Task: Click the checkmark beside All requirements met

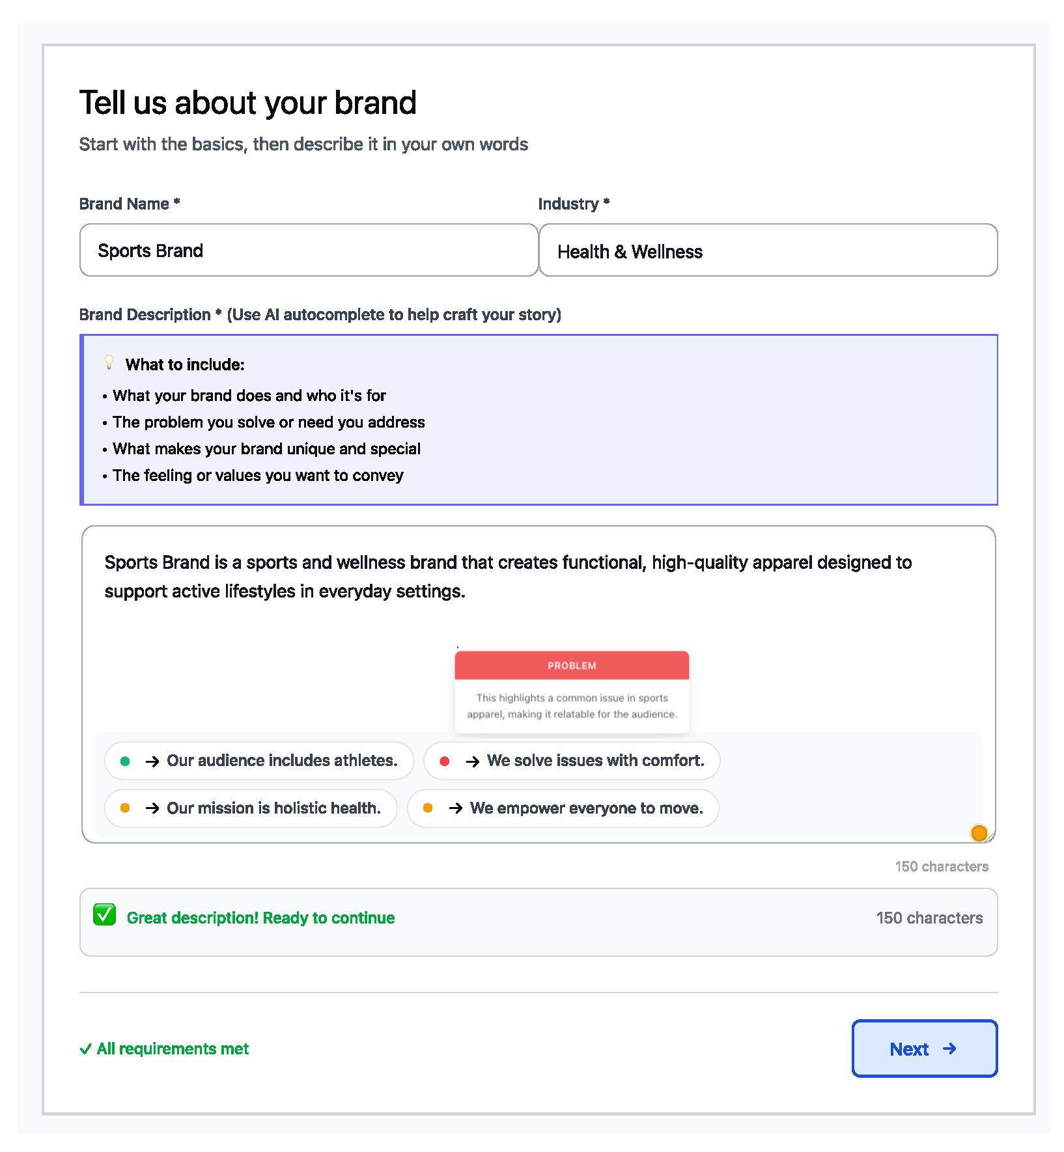Action: [x=85, y=1049]
